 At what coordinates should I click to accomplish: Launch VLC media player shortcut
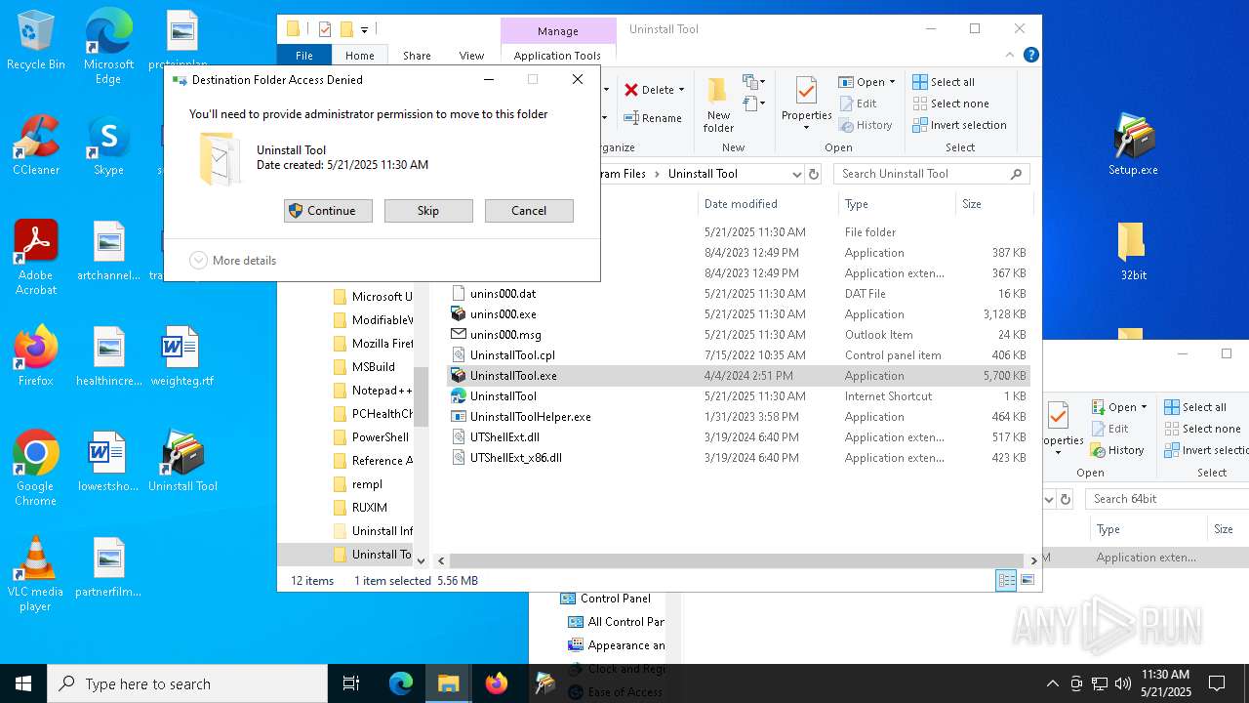coord(36,573)
